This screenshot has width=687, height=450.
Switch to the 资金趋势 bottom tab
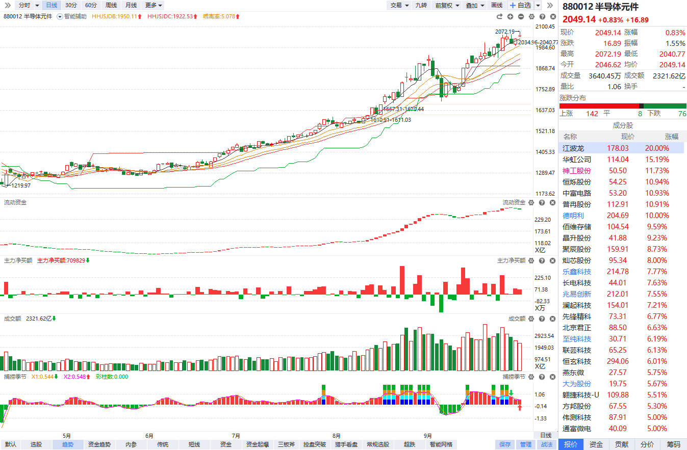click(x=99, y=444)
